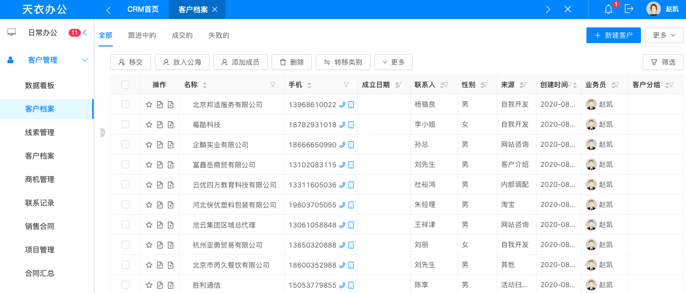Click the 业务员 avatar for 莓酷科技 row
686x293 pixels.
point(591,124)
